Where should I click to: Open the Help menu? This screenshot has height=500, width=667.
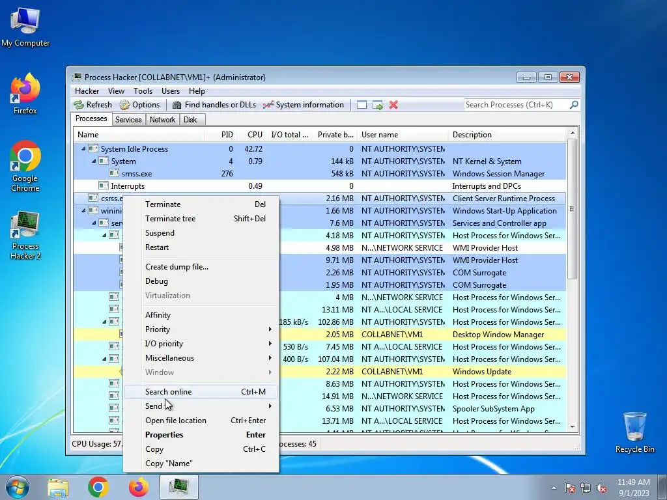(197, 91)
